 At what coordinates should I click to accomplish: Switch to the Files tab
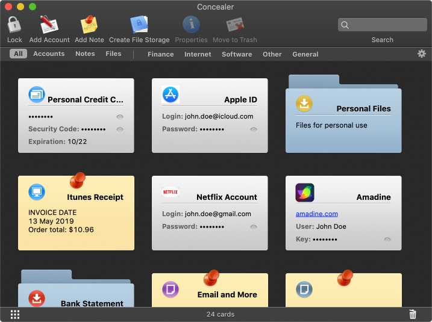113,54
